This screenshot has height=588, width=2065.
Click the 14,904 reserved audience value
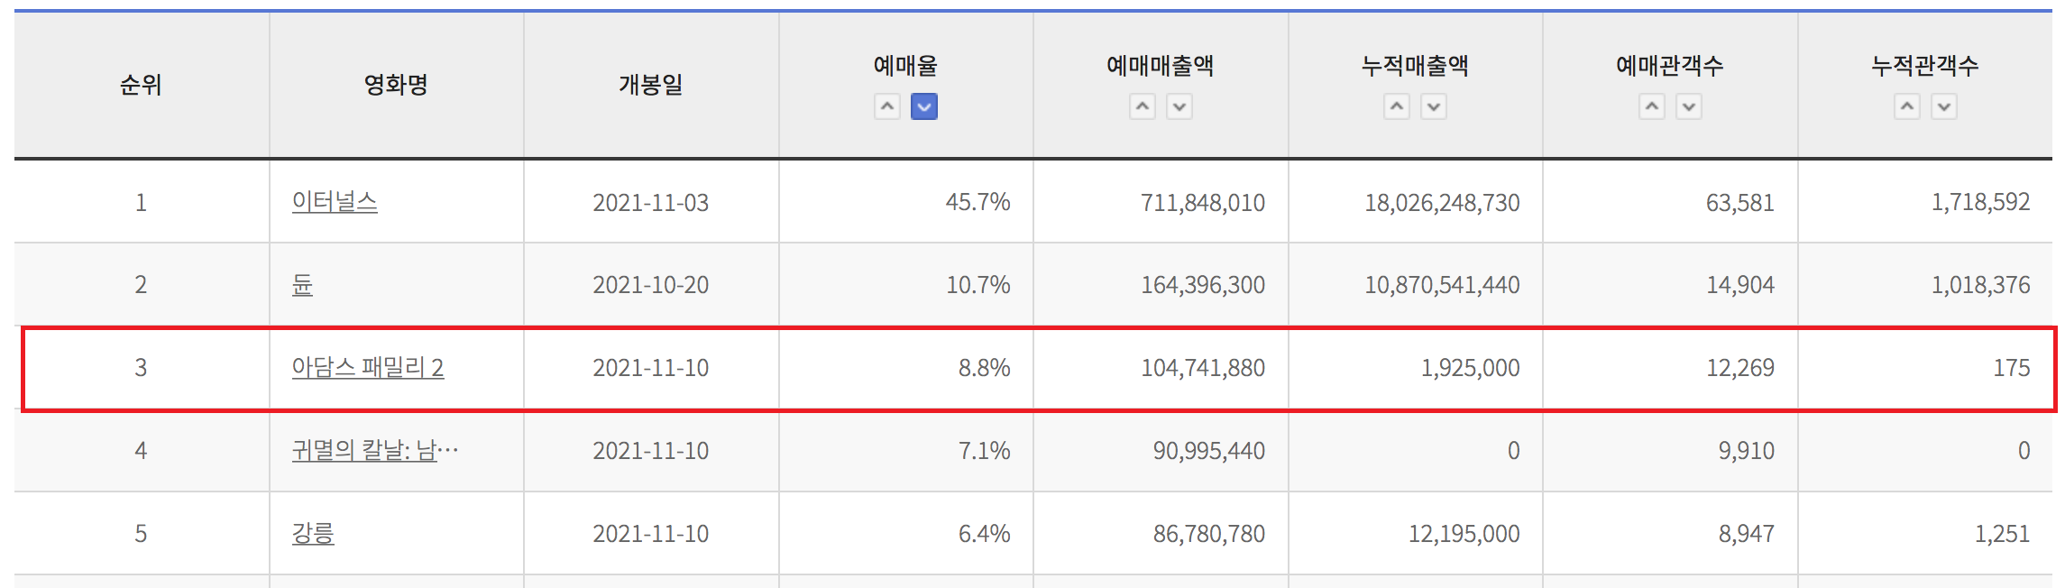pos(1740,285)
